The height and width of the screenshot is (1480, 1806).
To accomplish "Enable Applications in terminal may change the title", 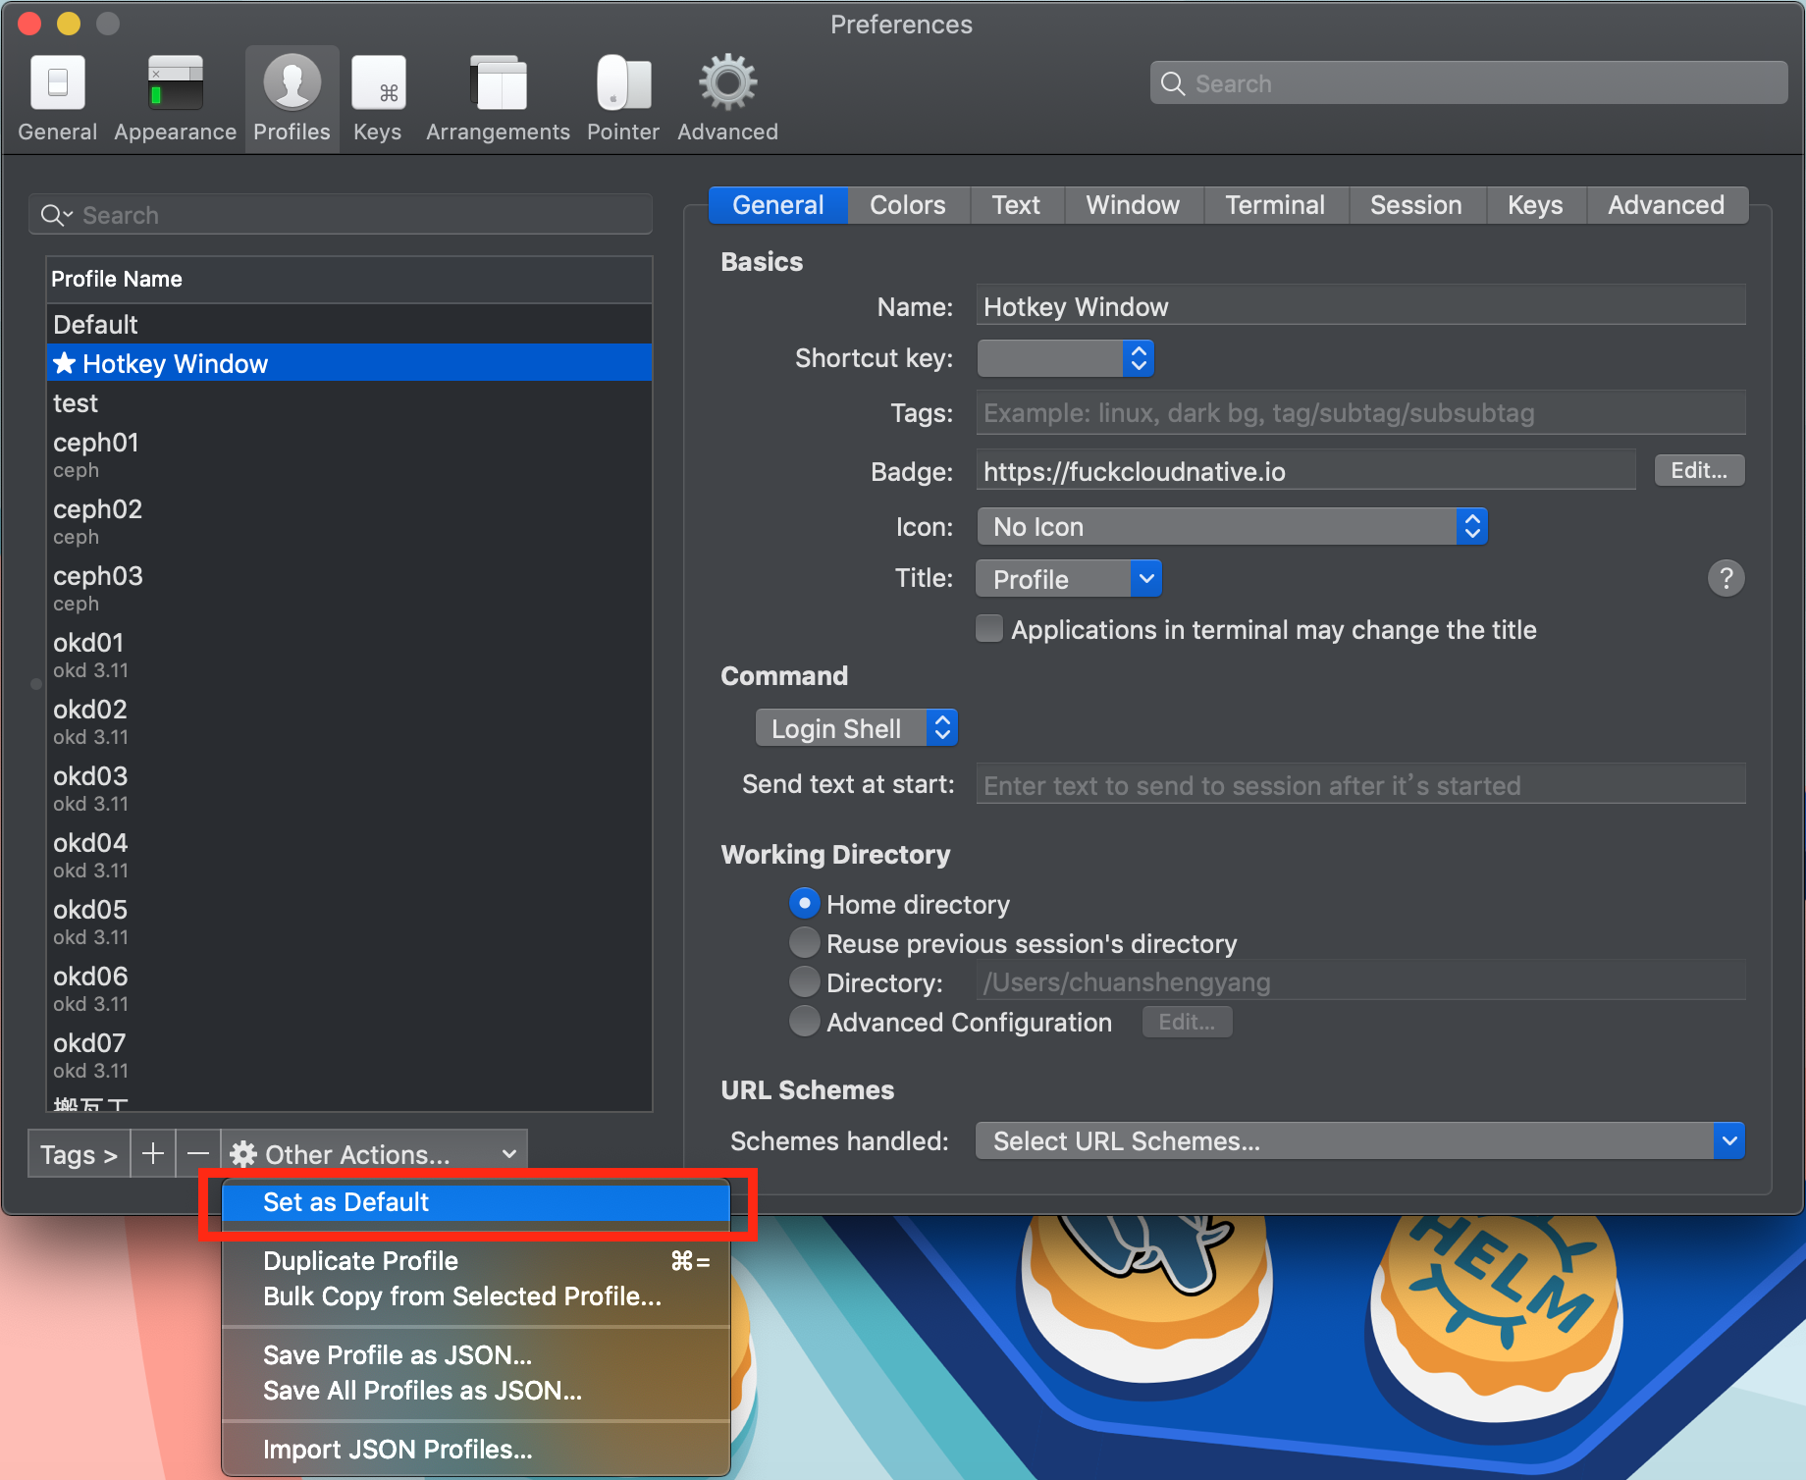I will [988, 628].
